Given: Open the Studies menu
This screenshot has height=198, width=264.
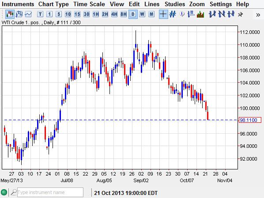Looking at the screenshot, I should click(175, 4).
